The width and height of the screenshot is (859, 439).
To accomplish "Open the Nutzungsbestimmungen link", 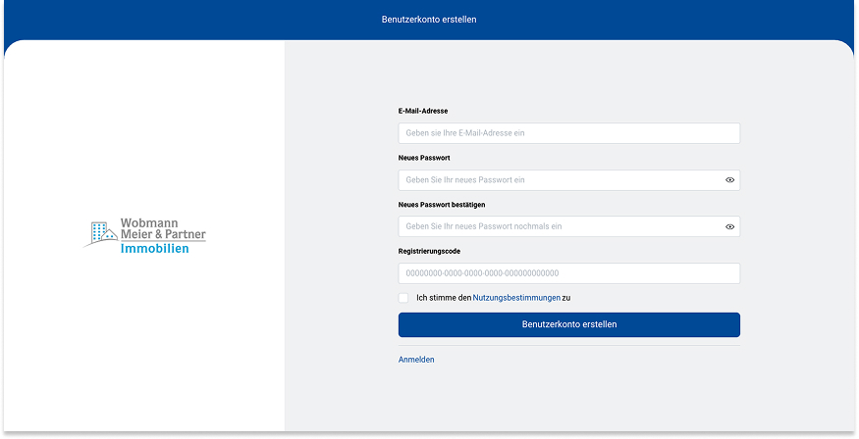I will 516,298.
